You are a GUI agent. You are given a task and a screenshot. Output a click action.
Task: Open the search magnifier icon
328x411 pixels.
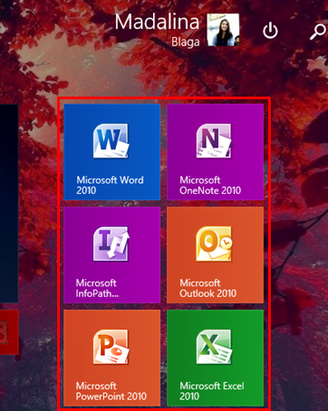(x=318, y=32)
